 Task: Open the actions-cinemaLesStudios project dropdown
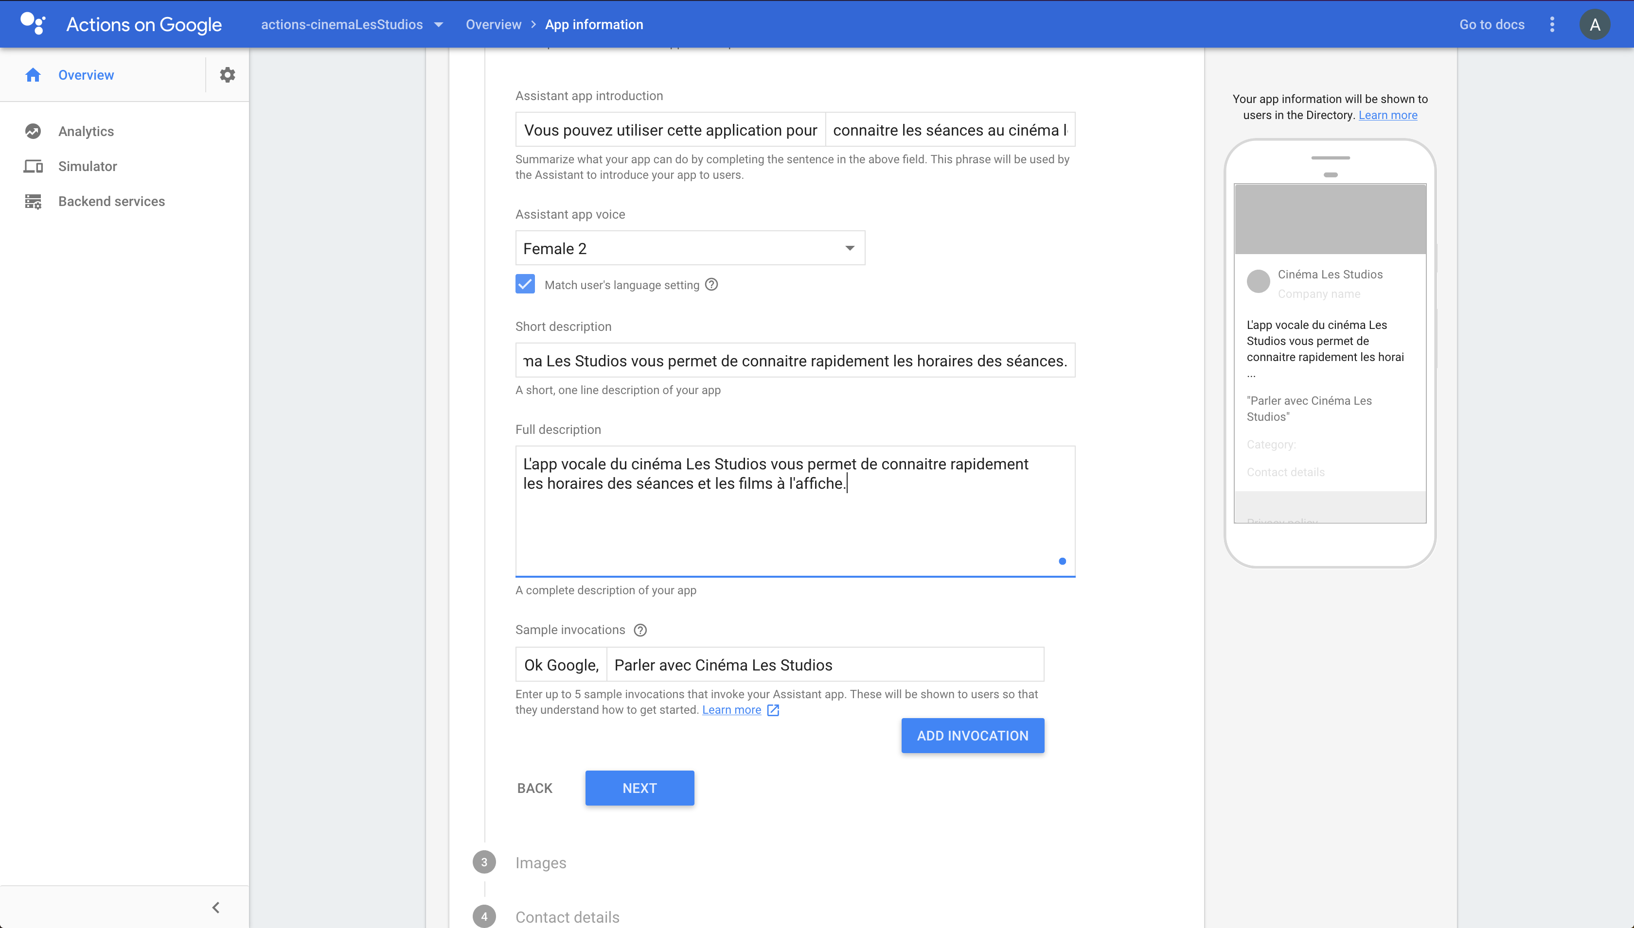pyautogui.click(x=352, y=24)
